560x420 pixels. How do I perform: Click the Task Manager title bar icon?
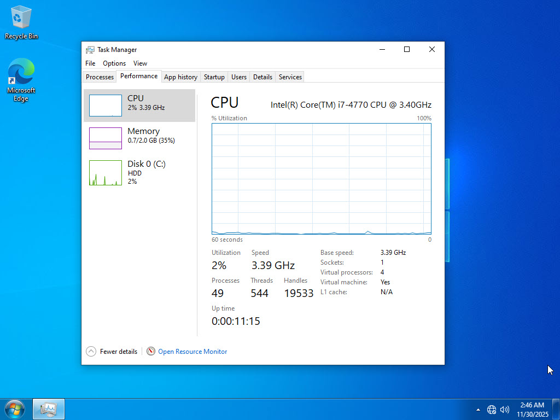(x=90, y=50)
